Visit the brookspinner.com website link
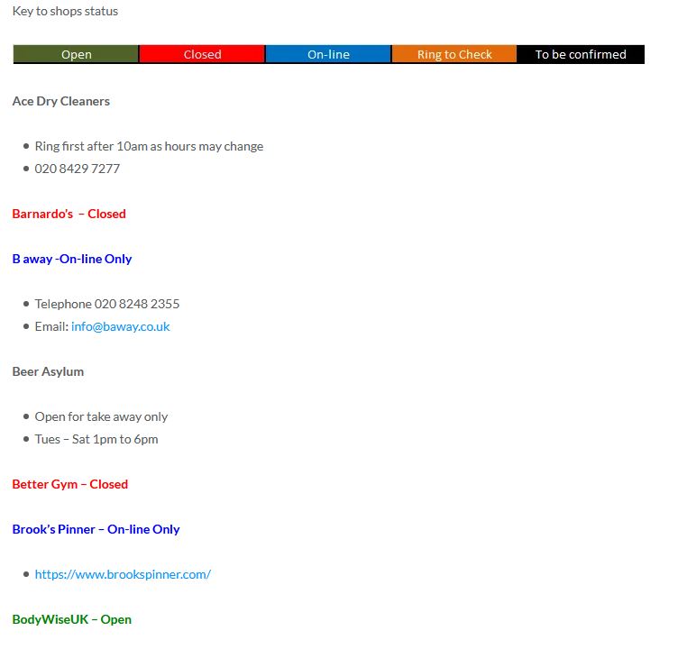This screenshot has width=687, height=649. 123,574
